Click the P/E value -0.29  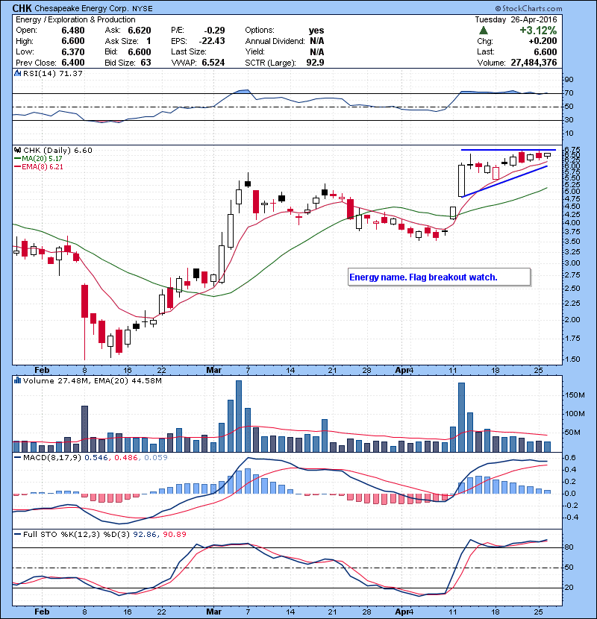(x=214, y=31)
